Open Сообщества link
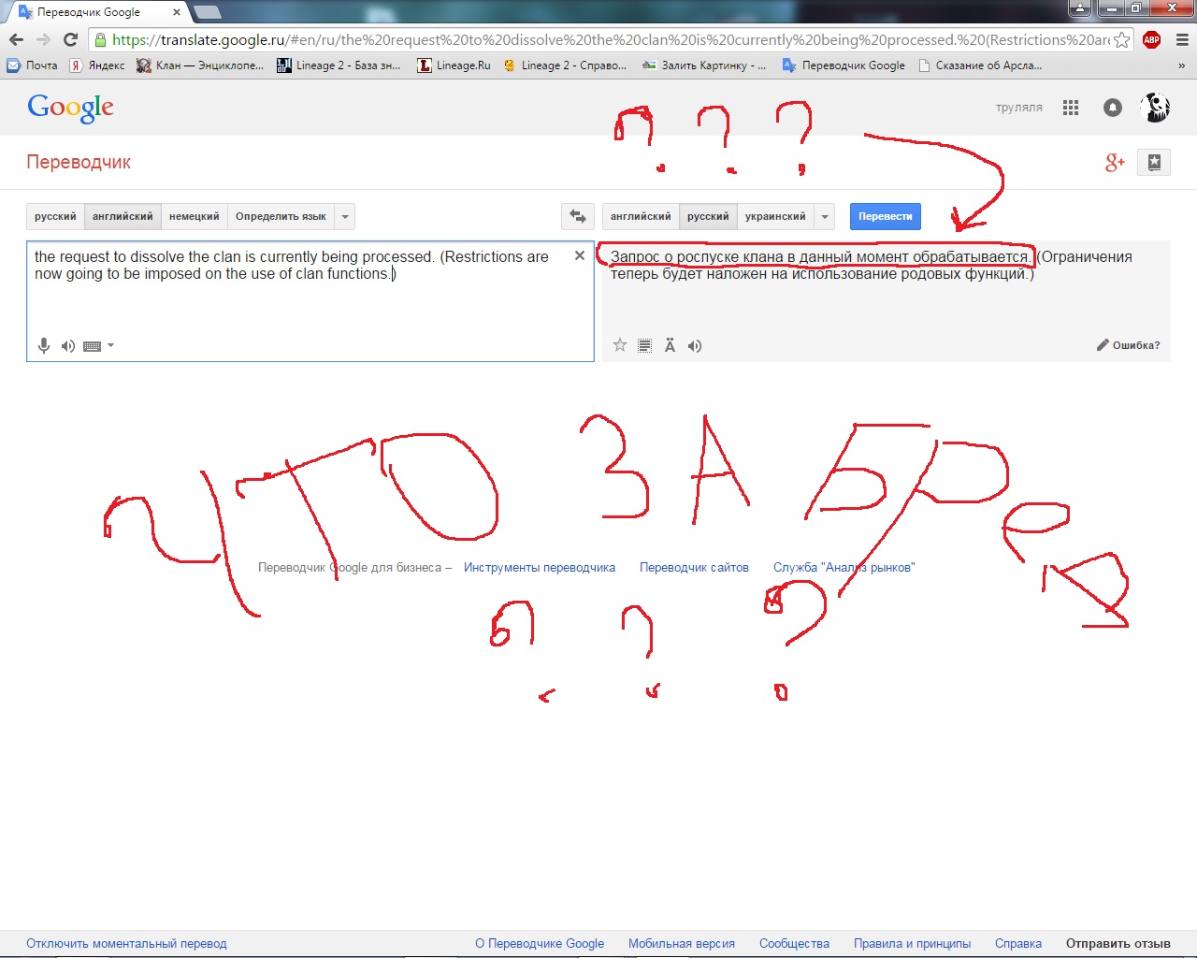Viewport: 1197px width, 958px height. pyautogui.click(x=794, y=943)
